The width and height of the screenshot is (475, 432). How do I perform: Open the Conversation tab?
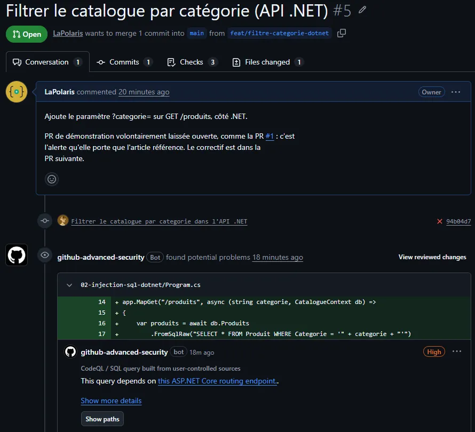47,62
